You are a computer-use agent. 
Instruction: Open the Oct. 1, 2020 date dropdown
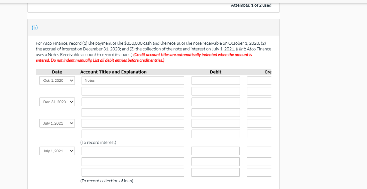tap(57, 80)
